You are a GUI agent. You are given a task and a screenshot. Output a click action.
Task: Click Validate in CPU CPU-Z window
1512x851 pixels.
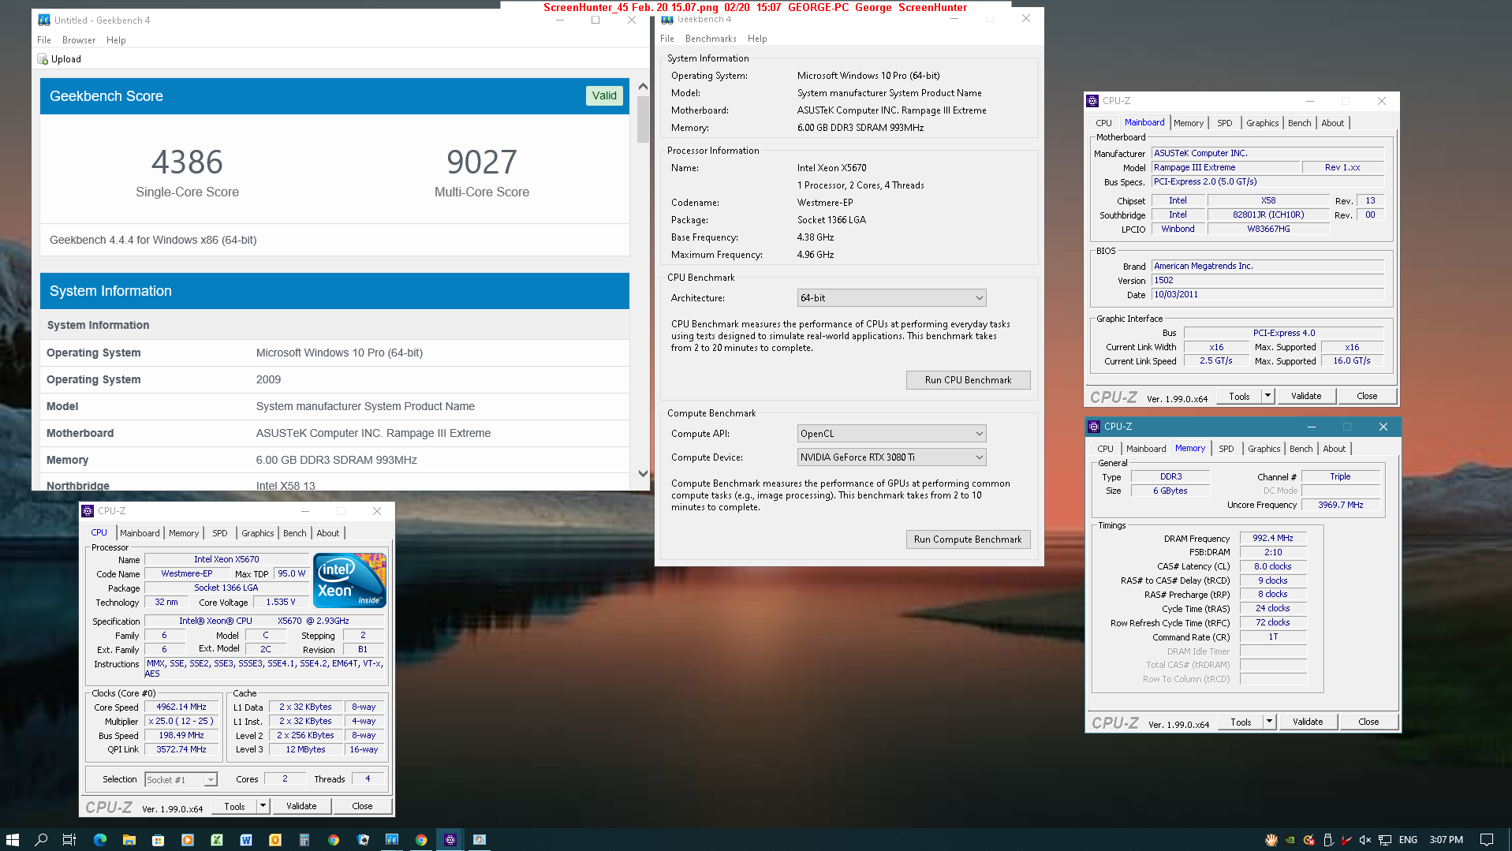coord(301,806)
